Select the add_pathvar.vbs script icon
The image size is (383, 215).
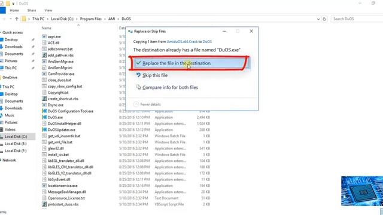(44, 55)
